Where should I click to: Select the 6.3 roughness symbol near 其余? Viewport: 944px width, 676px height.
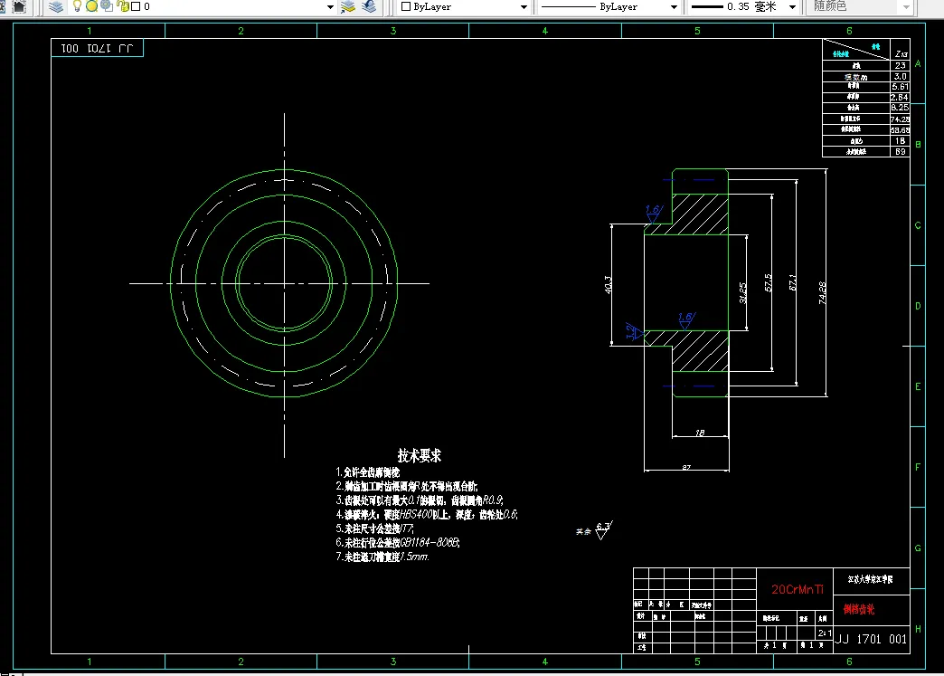tap(603, 530)
